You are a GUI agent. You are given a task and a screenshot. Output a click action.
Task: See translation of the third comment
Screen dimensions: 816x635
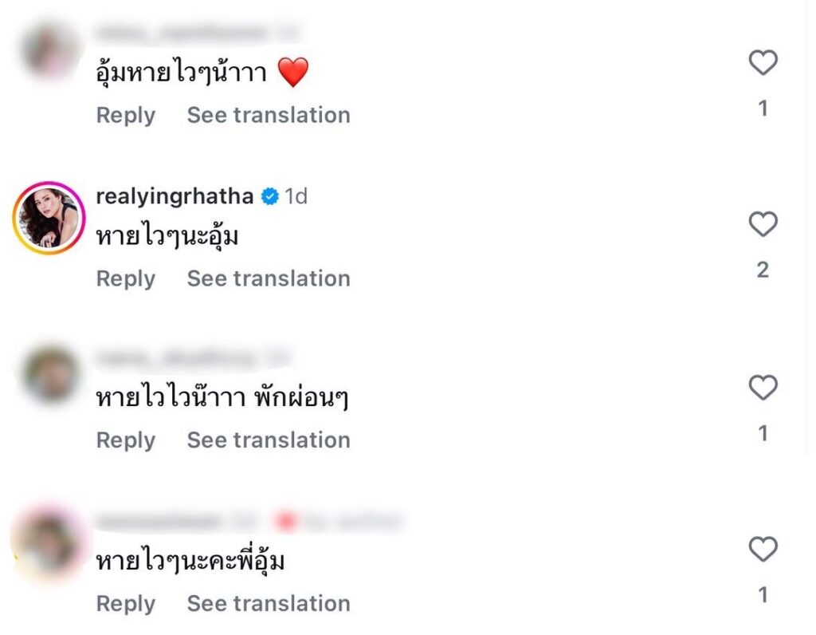coord(269,440)
